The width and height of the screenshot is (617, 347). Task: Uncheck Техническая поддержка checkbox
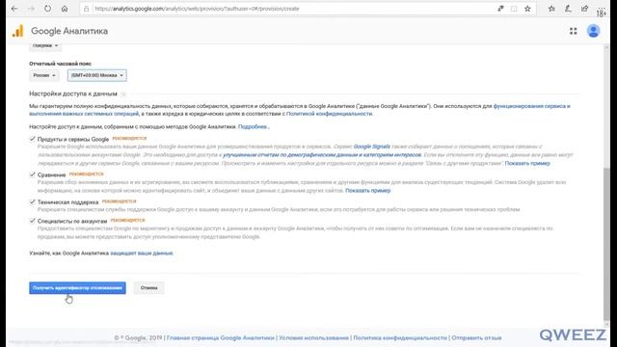pos(33,201)
